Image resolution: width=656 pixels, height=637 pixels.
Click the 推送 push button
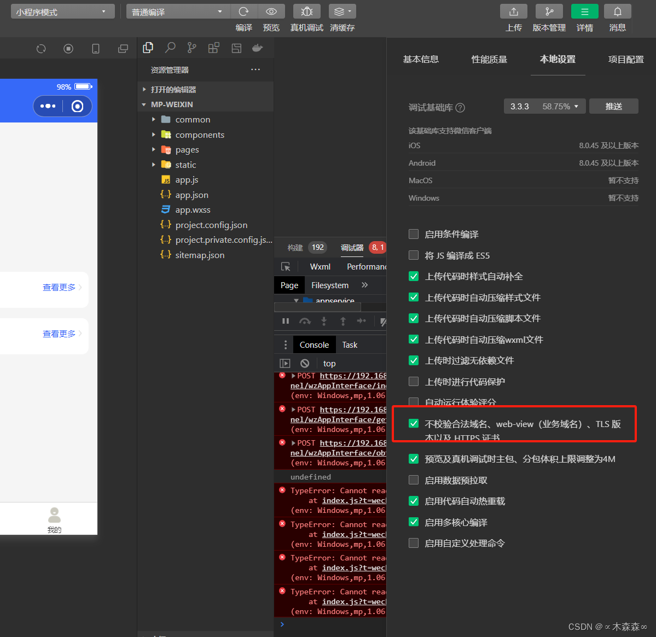pos(613,107)
